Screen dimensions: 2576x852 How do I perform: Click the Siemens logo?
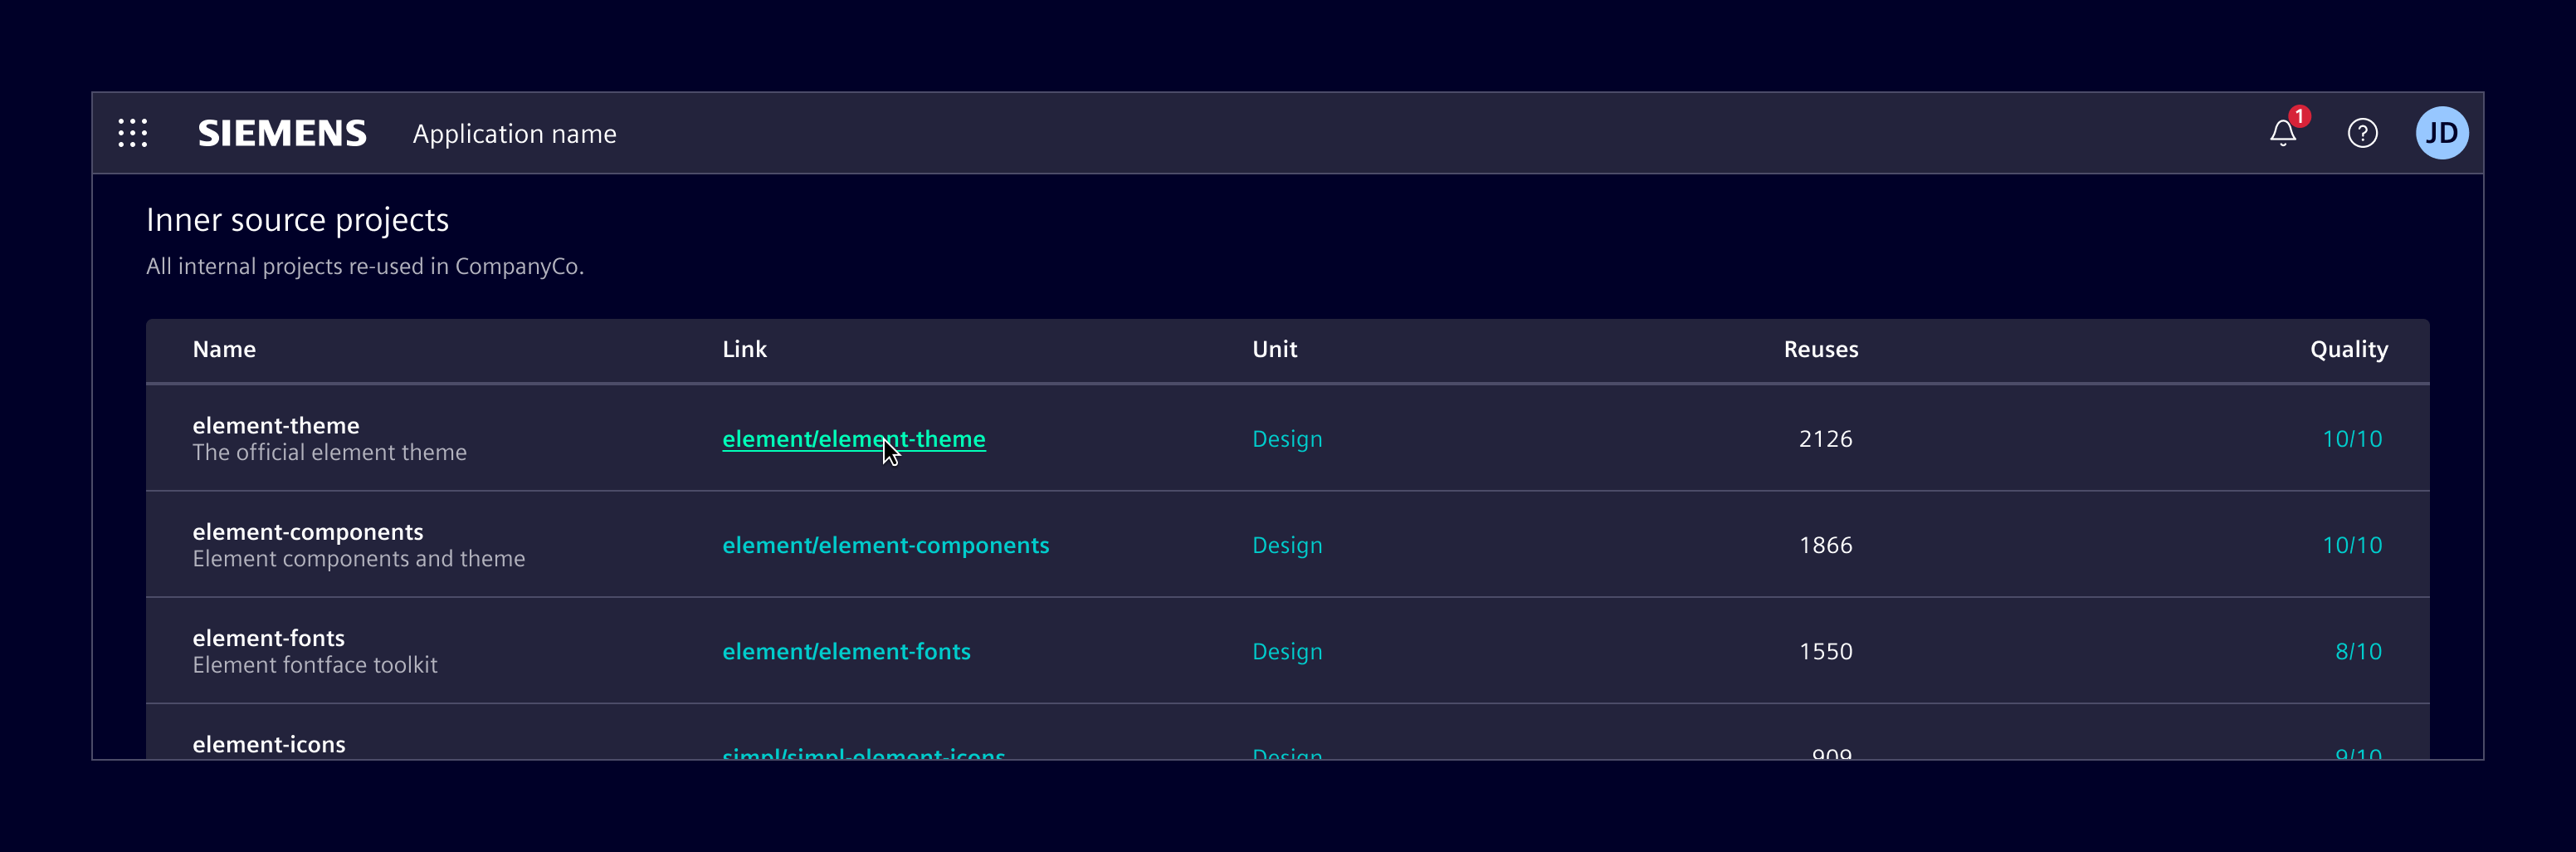point(282,133)
